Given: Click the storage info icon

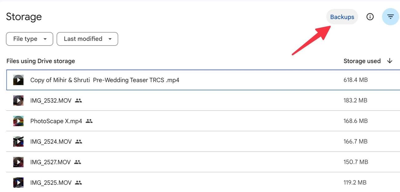Looking at the screenshot, I should click(370, 17).
